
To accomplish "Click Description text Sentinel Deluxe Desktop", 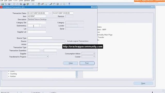I will [x=37, y=19].
